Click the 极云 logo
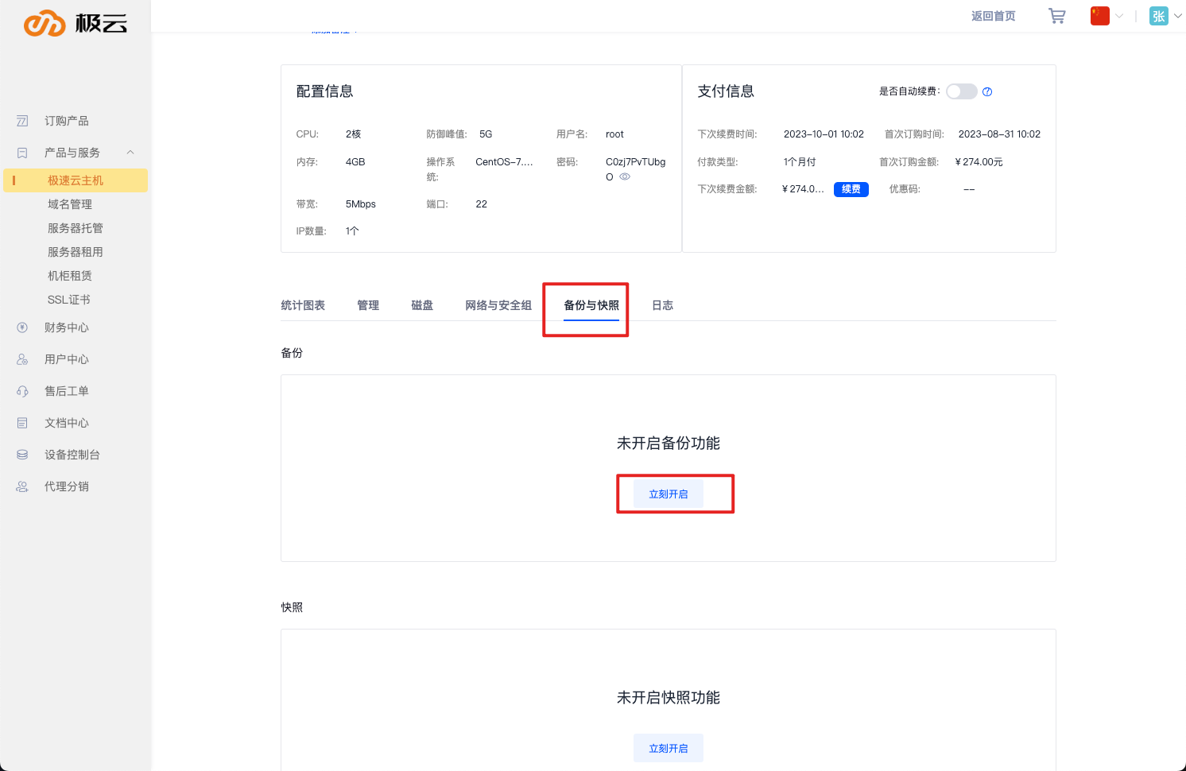 coord(76,23)
